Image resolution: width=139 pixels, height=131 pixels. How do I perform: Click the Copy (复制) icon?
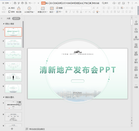(x=9, y=12)
